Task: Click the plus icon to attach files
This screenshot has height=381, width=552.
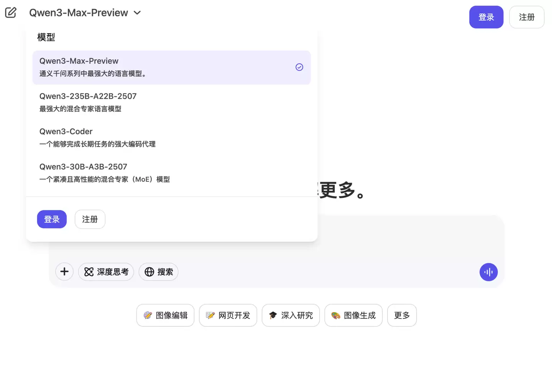Action: coord(64,272)
